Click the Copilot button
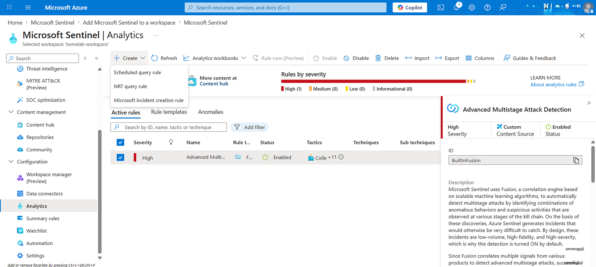Image resolution: width=596 pixels, height=267 pixels. (x=410, y=8)
